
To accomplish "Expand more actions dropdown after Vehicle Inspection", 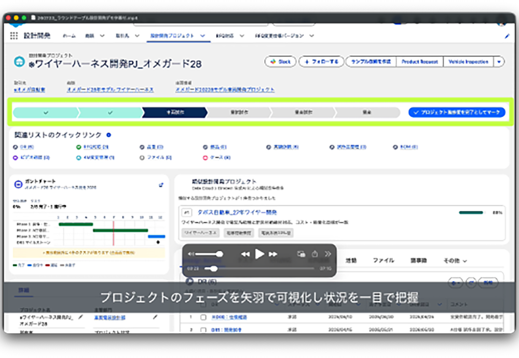I will [x=499, y=62].
